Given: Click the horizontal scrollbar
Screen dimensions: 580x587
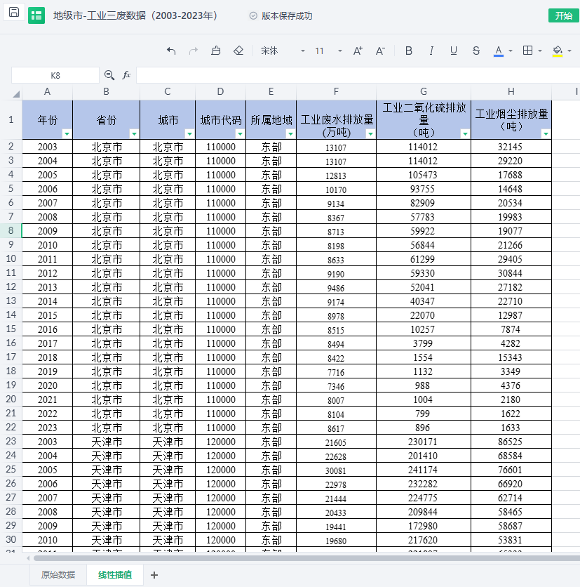Looking at the screenshot, I should (306, 558).
